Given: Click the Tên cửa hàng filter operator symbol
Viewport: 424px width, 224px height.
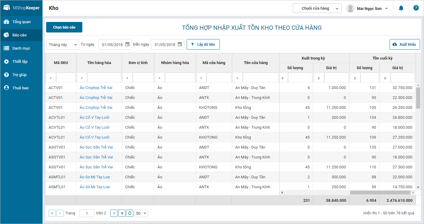Looking at the screenshot, I should (237, 78).
